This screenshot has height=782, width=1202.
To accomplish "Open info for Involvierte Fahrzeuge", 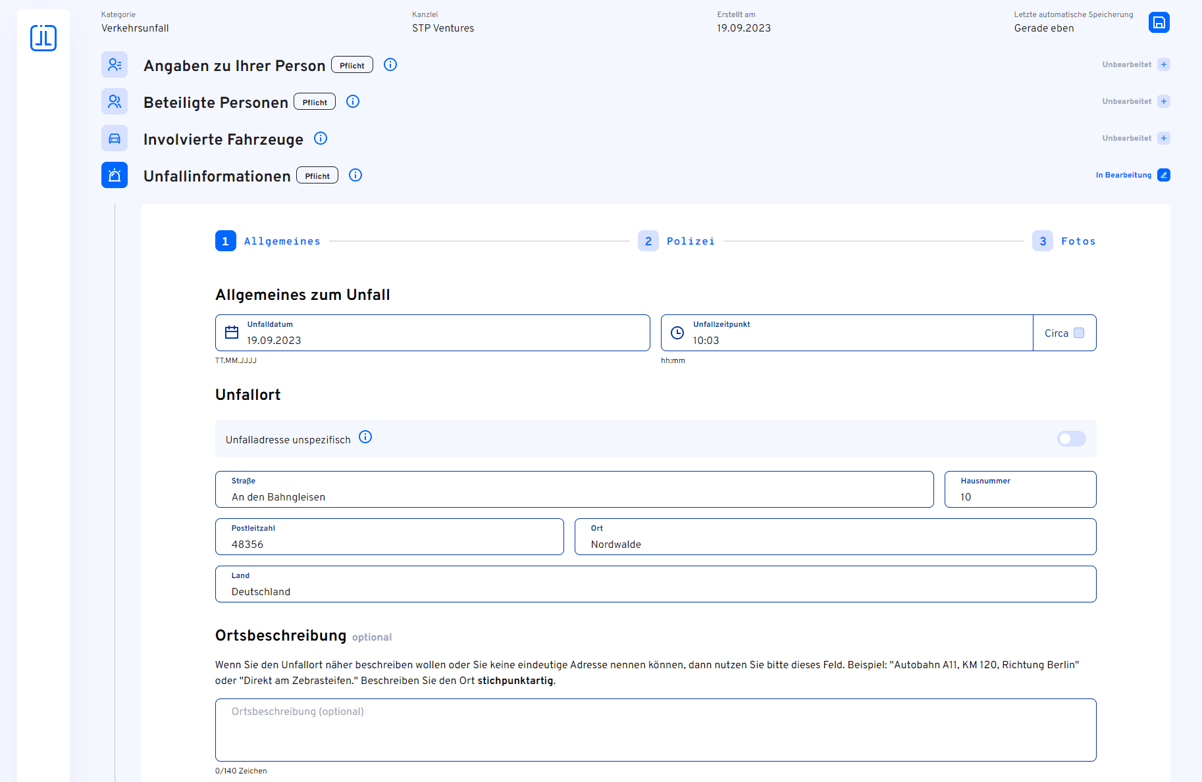I will tap(321, 138).
